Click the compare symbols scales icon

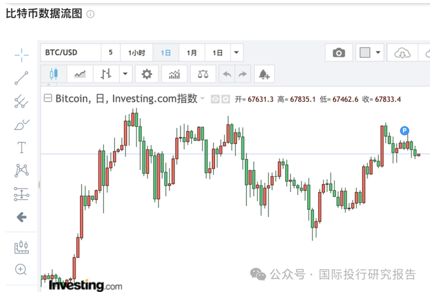click(x=203, y=74)
